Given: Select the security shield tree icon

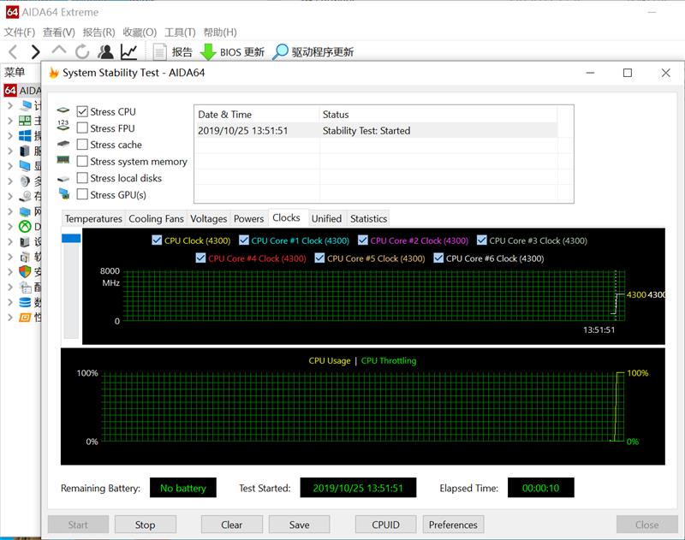Looking at the screenshot, I should point(25,271).
